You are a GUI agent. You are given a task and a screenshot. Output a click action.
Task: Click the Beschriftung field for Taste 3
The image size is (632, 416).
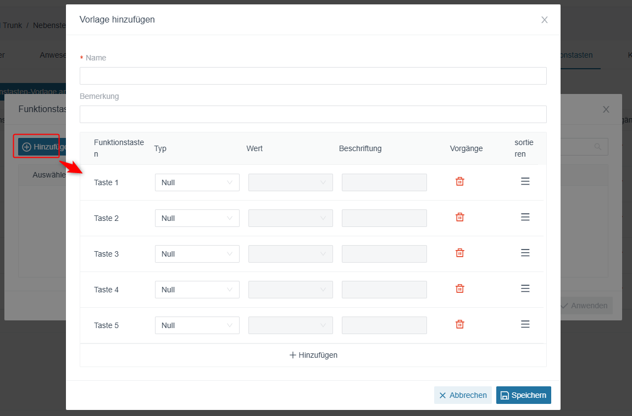pos(384,254)
